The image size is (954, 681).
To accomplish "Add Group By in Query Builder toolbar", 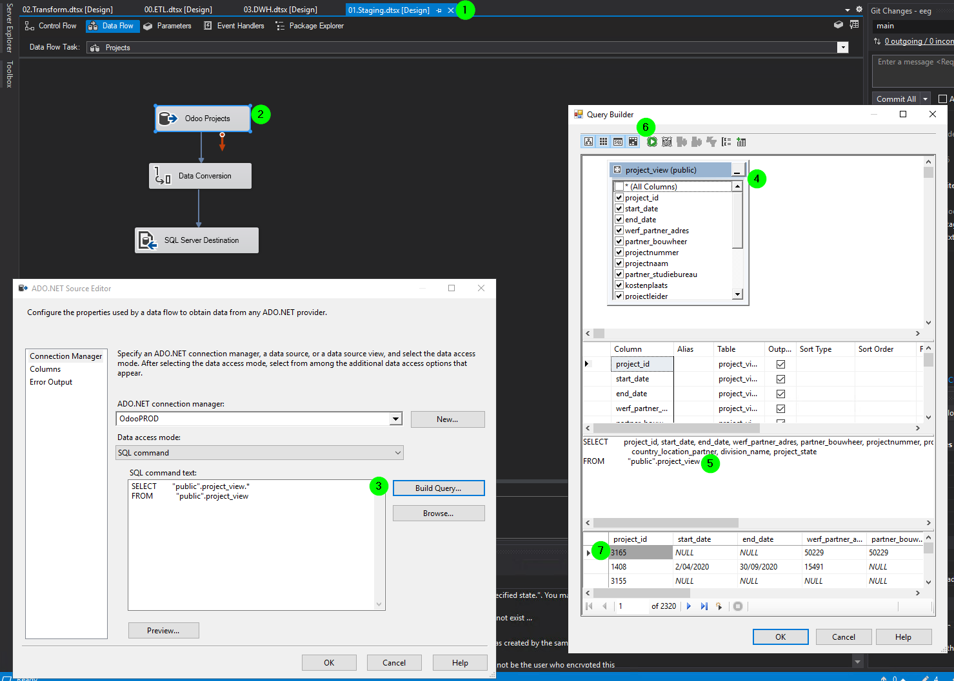I will tap(726, 142).
